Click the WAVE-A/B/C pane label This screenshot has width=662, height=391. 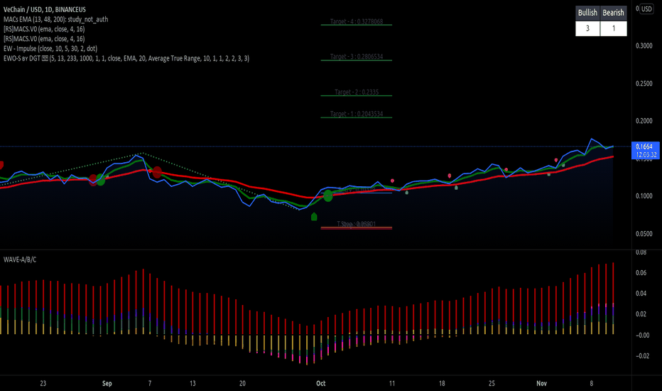(x=20, y=259)
